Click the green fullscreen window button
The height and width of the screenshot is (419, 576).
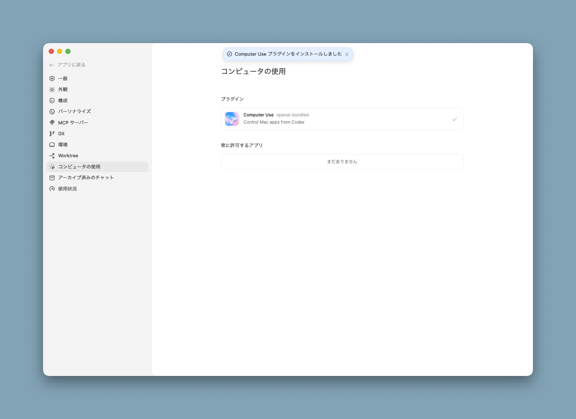pyautogui.click(x=68, y=51)
